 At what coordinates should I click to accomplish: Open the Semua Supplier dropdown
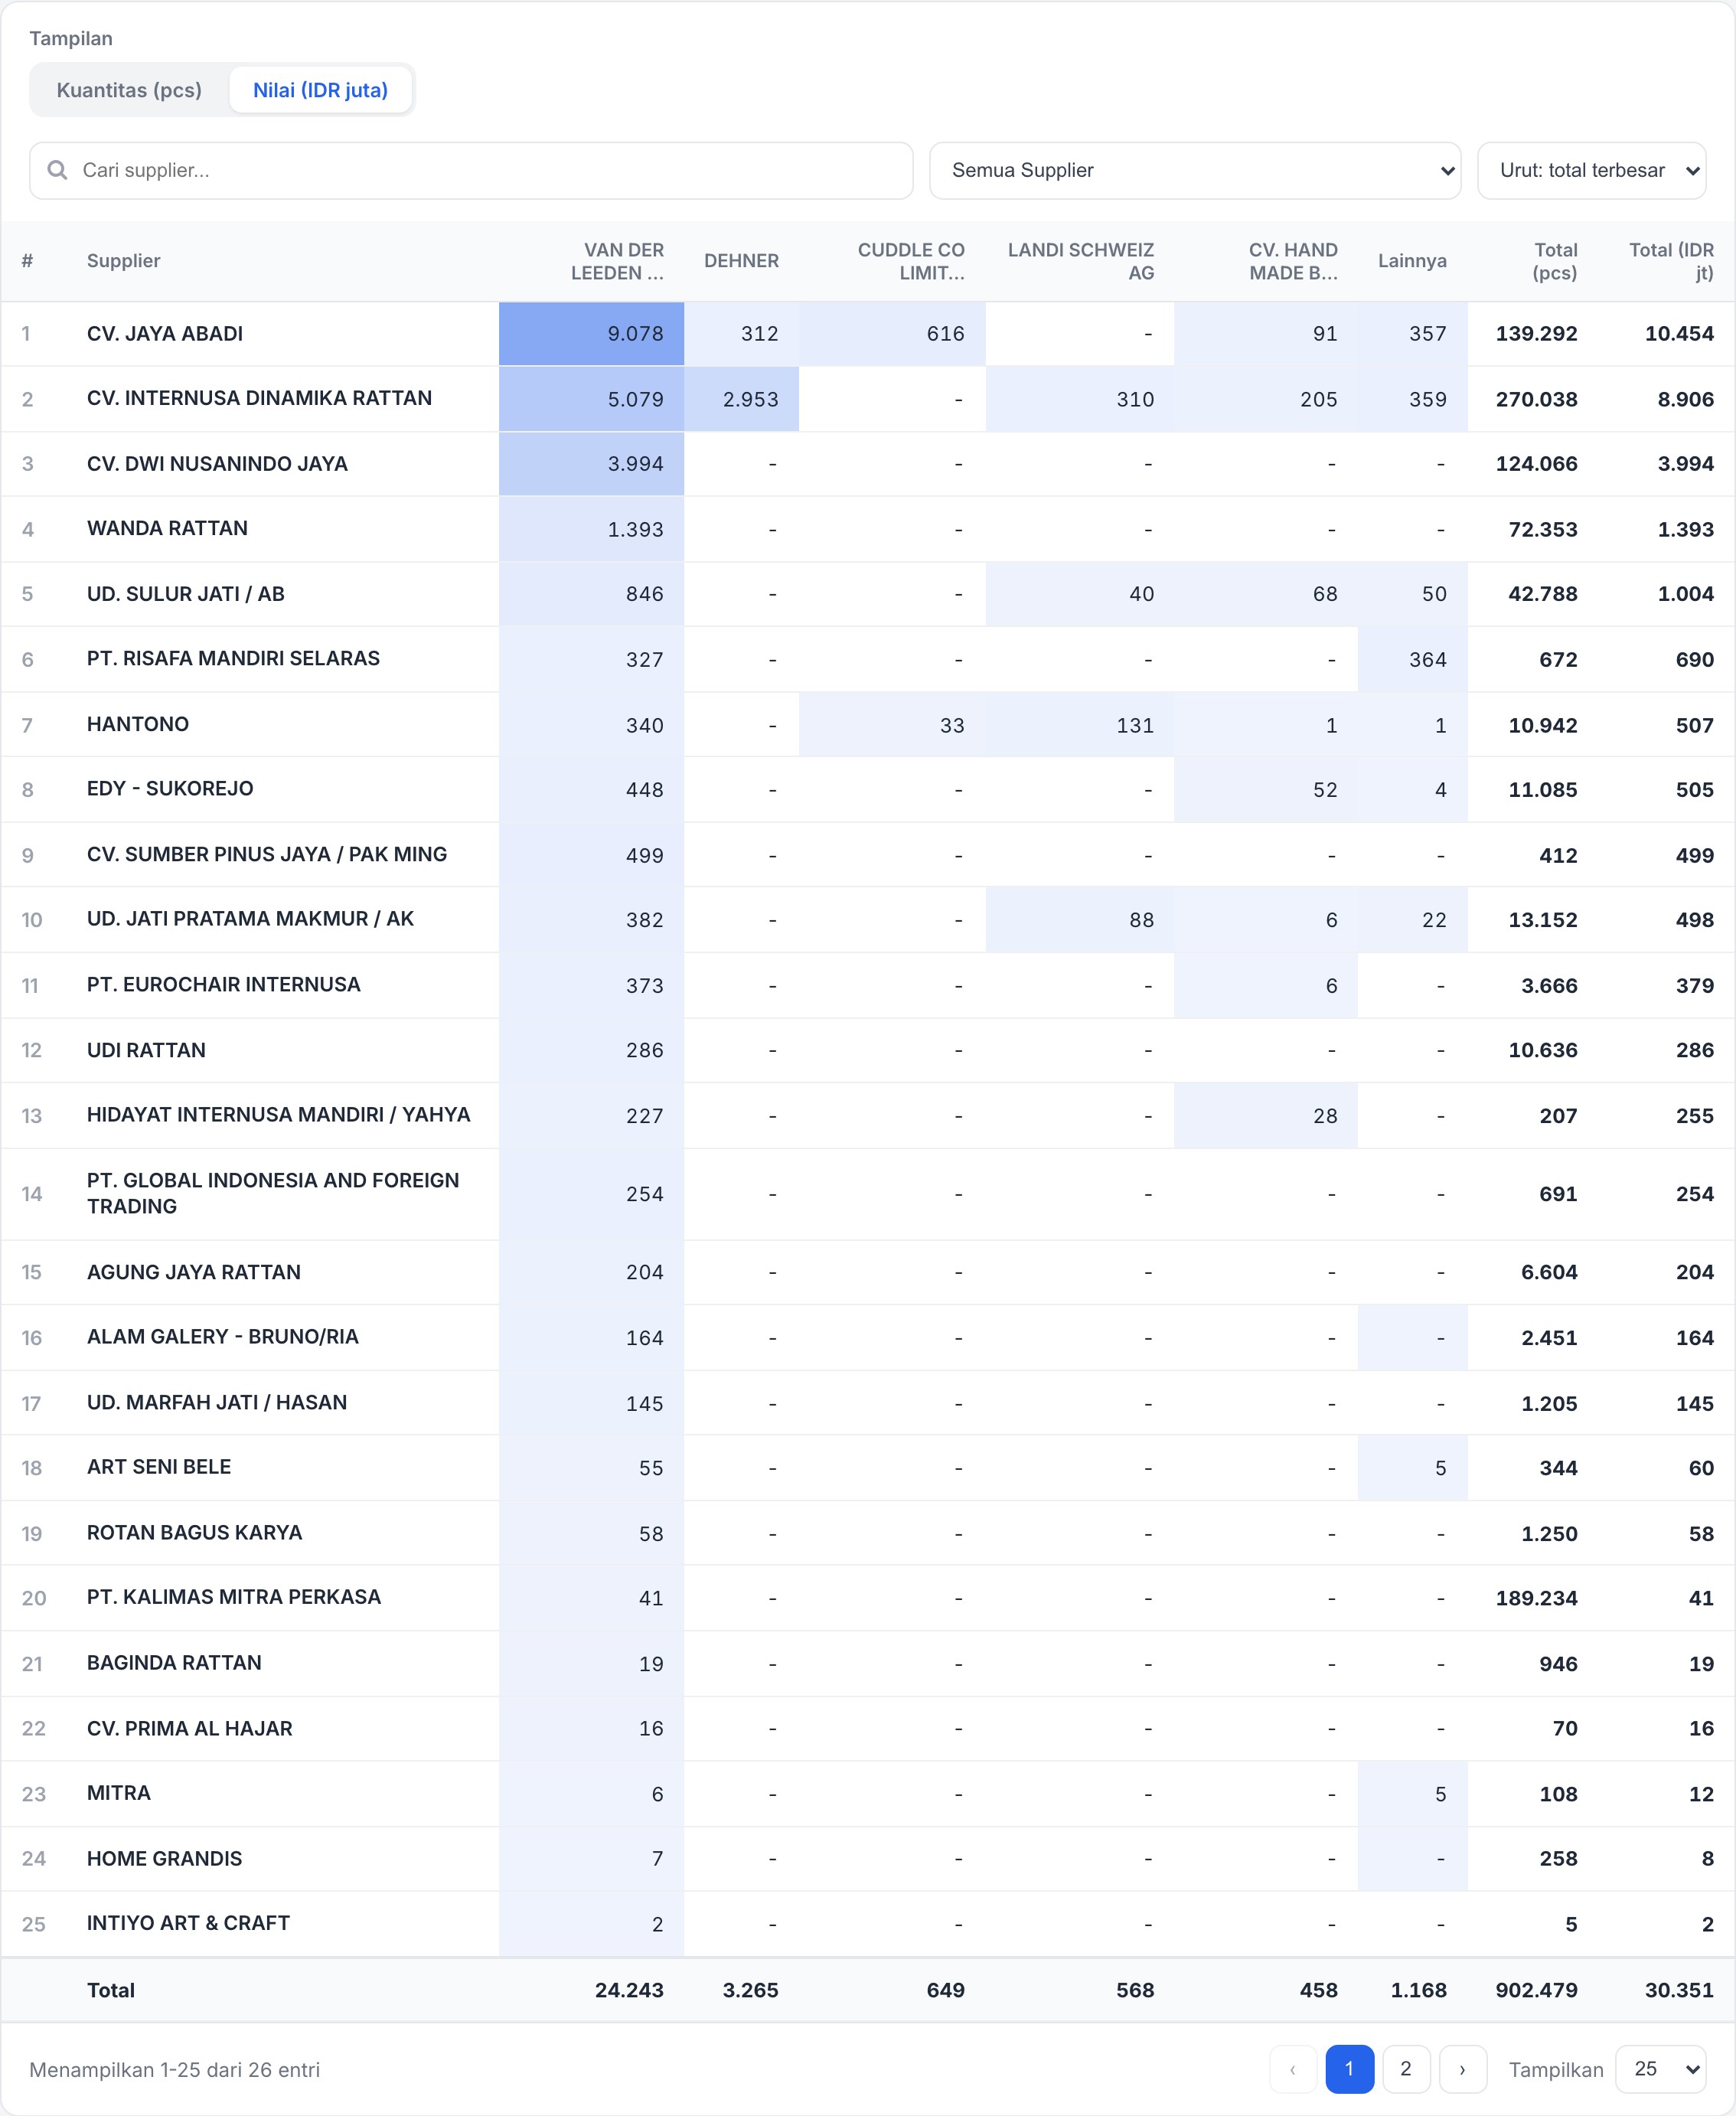pos(1195,170)
